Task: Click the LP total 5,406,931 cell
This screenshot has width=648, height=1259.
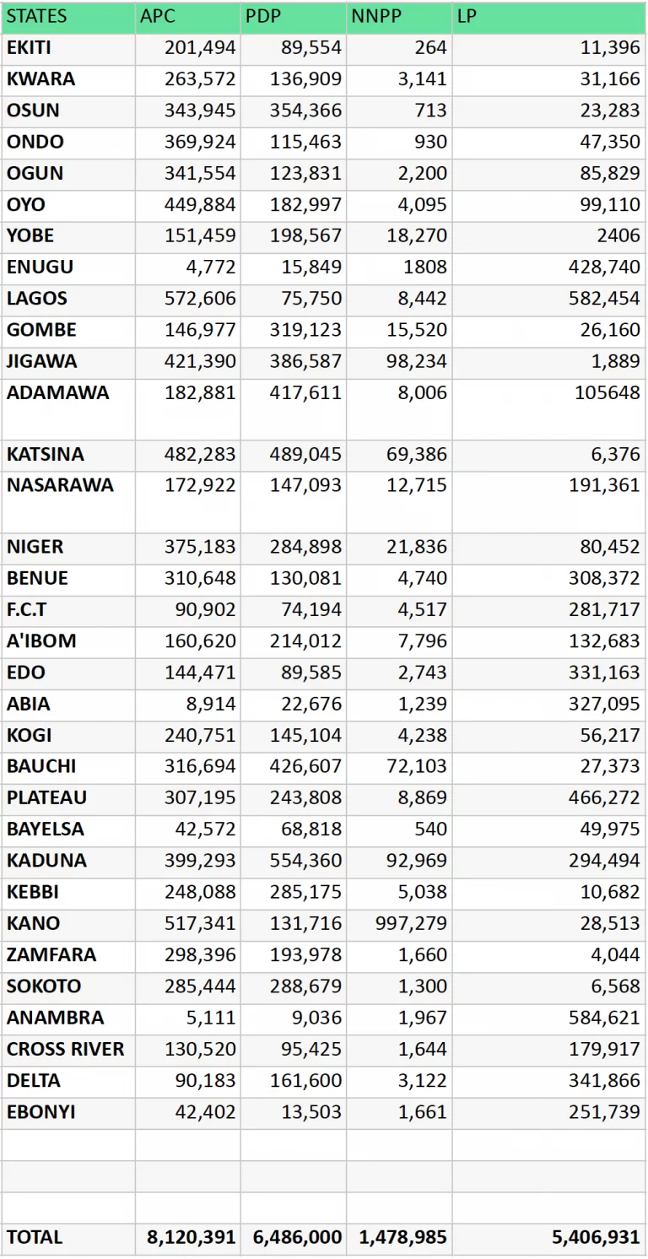Action: point(548,1237)
